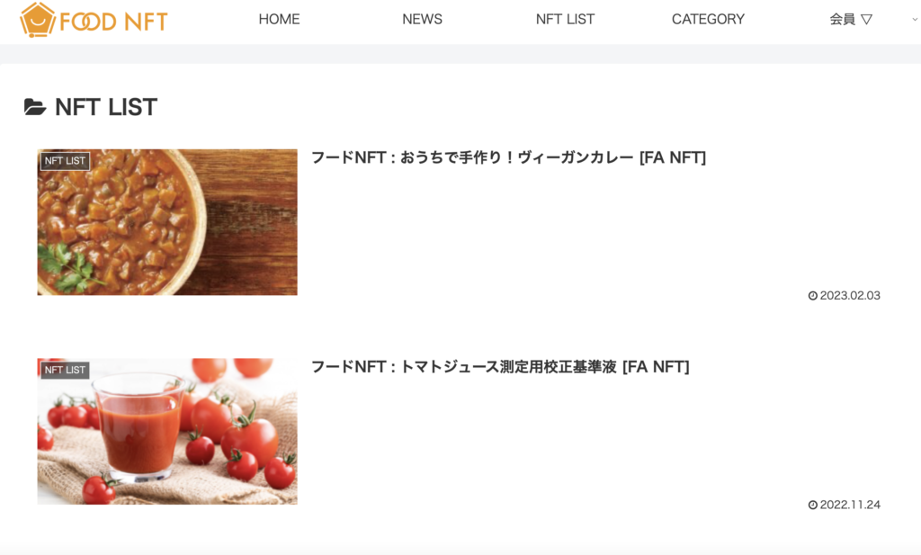921x555 pixels.
Task: Click the open folder icon beside NFT LIST heading
Action: (x=35, y=107)
